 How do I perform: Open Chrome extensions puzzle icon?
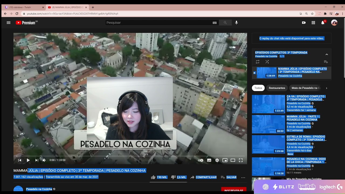325,13
